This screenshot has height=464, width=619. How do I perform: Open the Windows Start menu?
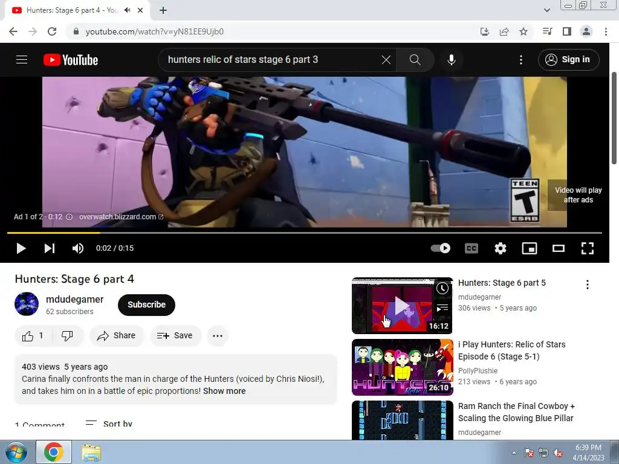click(x=16, y=452)
